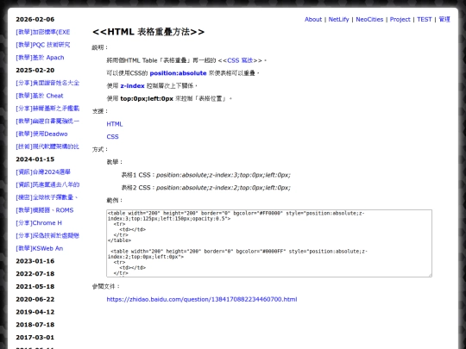
Task: Visit the zhidao.baidu.com reference link
Action: pyautogui.click(x=202, y=299)
